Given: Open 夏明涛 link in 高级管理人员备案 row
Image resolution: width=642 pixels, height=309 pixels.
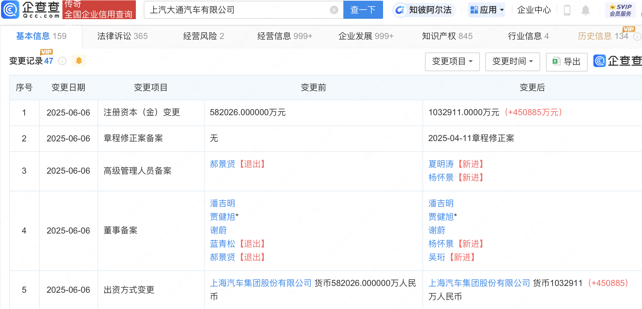Looking at the screenshot, I should click(441, 164).
